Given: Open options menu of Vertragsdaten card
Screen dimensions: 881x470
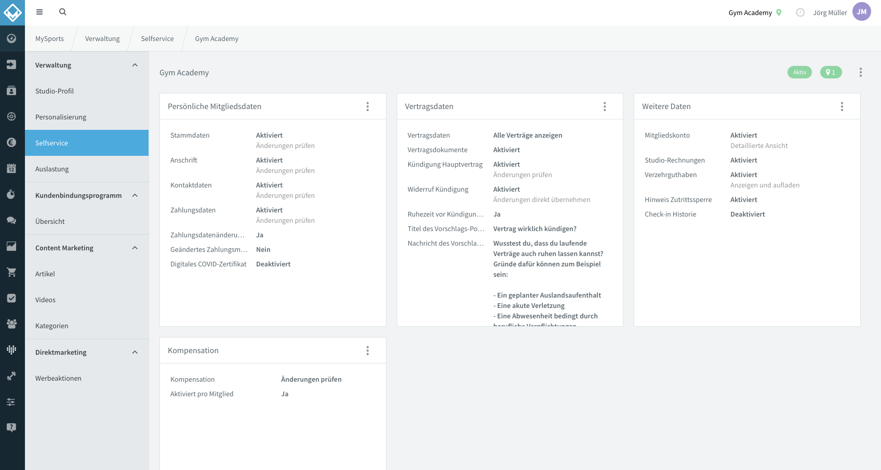Looking at the screenshot, I should point(605,106).
